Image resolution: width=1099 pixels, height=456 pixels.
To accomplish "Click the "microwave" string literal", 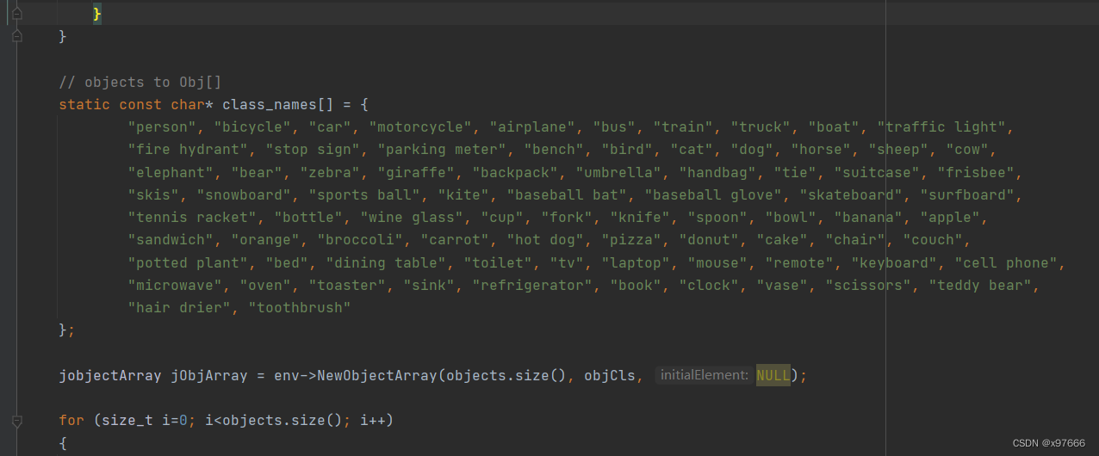I will (175, 286).
